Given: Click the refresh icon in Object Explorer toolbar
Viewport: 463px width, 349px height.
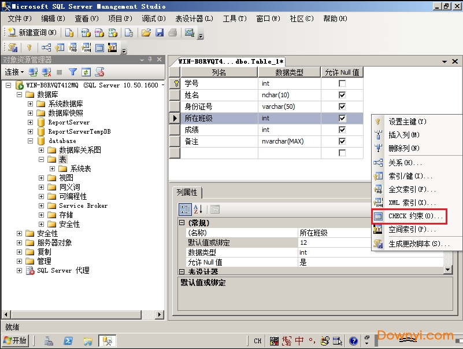Looking at the screenshot, I should coord(86,72).
